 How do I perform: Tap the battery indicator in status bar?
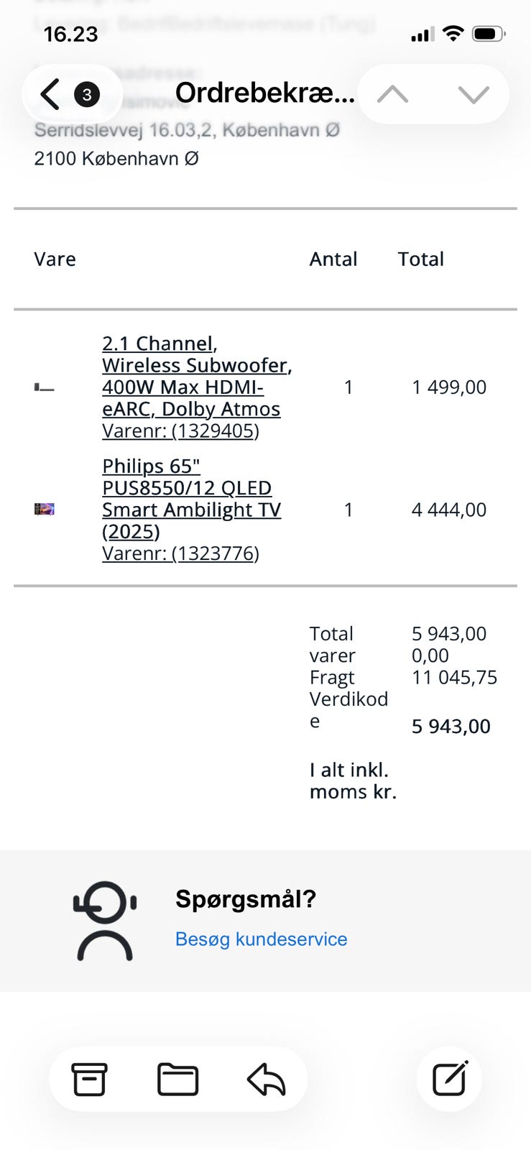489,34
